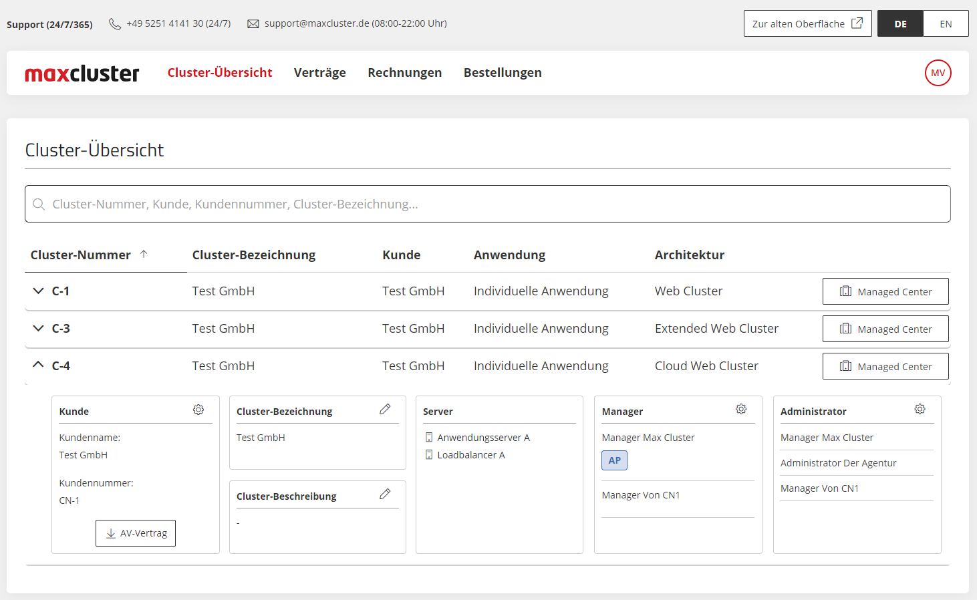Select Anwendungsserver A in Server card
This screenshot has height=600, width=977.
pos(483,438)
